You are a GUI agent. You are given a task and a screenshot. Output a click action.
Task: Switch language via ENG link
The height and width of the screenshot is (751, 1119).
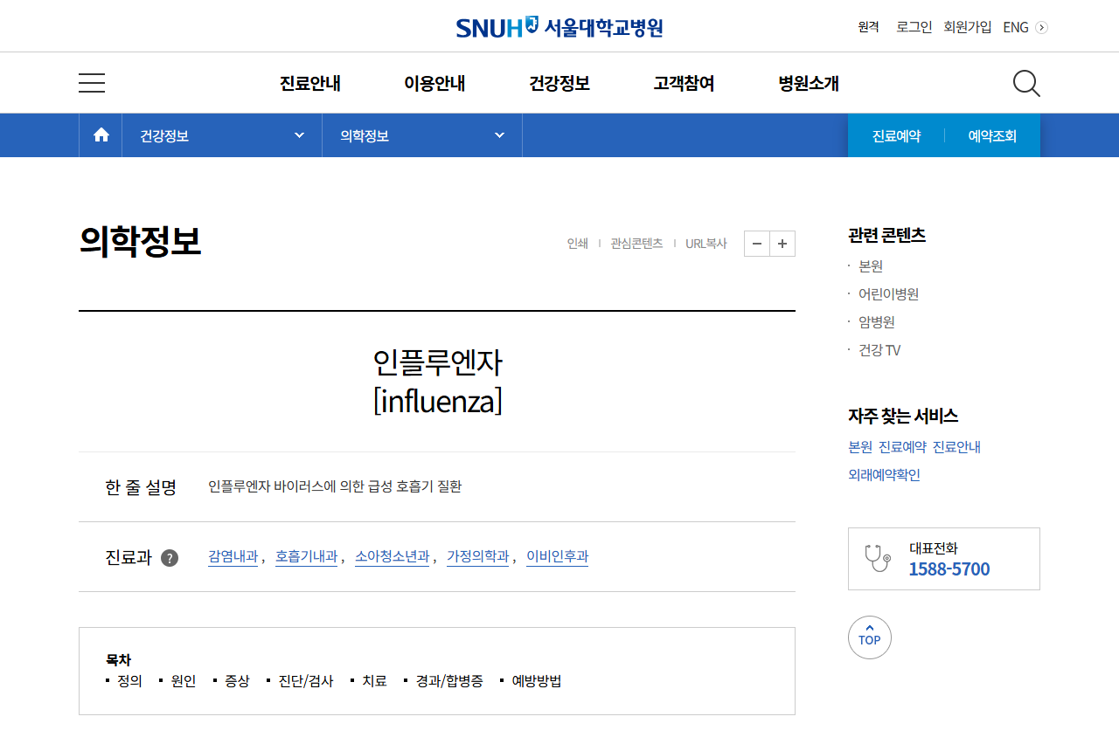tap(1016, 27)
